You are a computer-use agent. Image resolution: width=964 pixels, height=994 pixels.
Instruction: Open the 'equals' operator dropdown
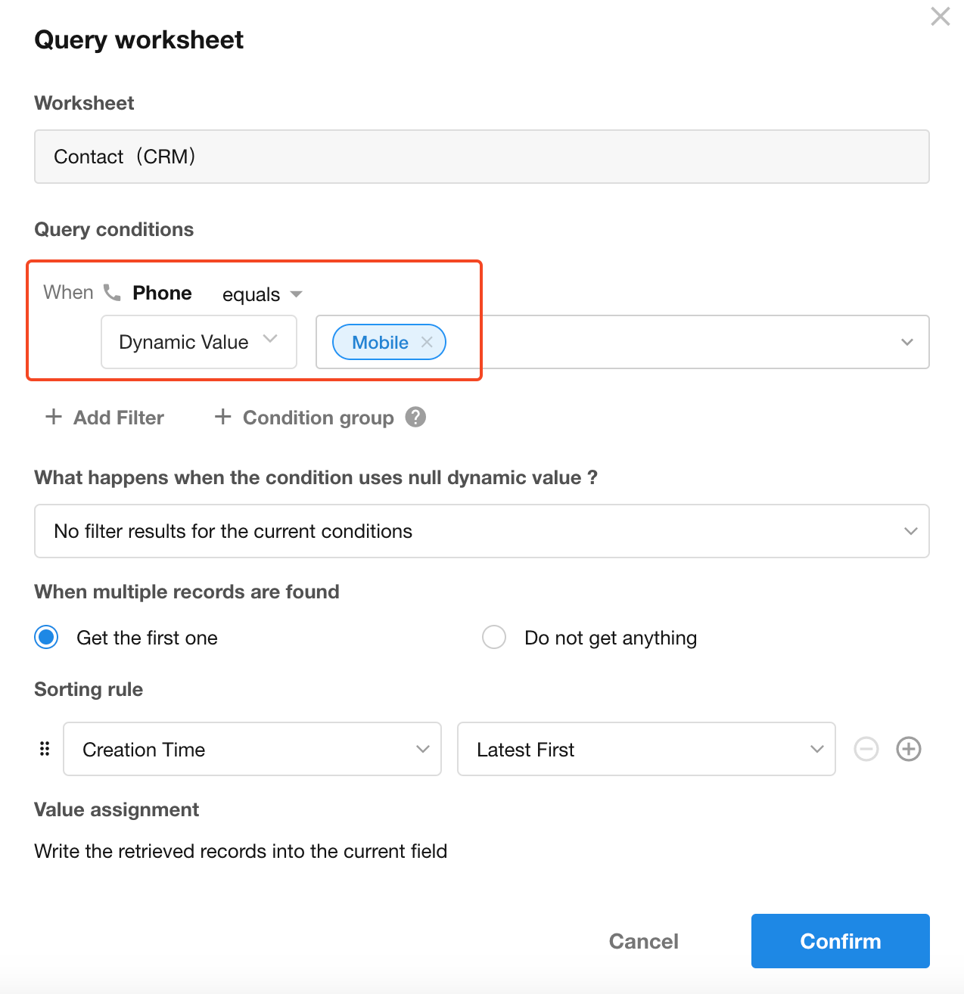click(x=262, y=294)
